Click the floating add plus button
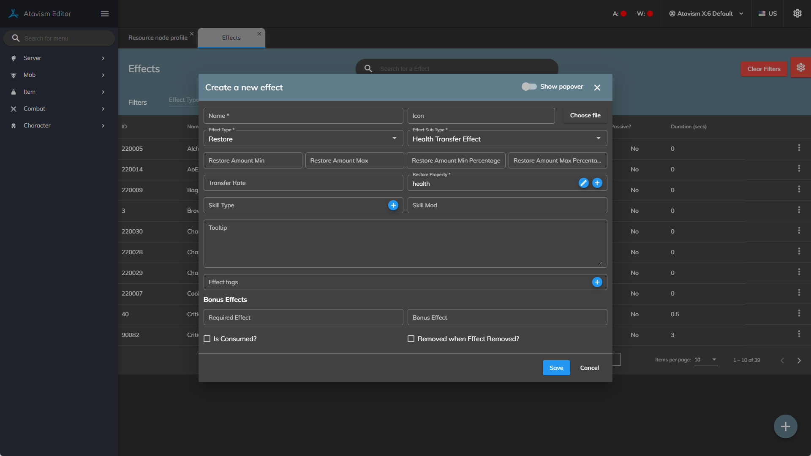Screen dimensions: 811x456 (x=785, y=426)
